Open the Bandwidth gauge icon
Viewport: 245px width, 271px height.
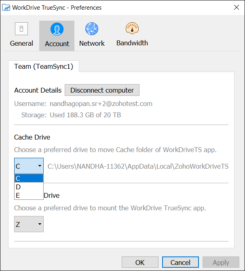[x=132, y=28]
